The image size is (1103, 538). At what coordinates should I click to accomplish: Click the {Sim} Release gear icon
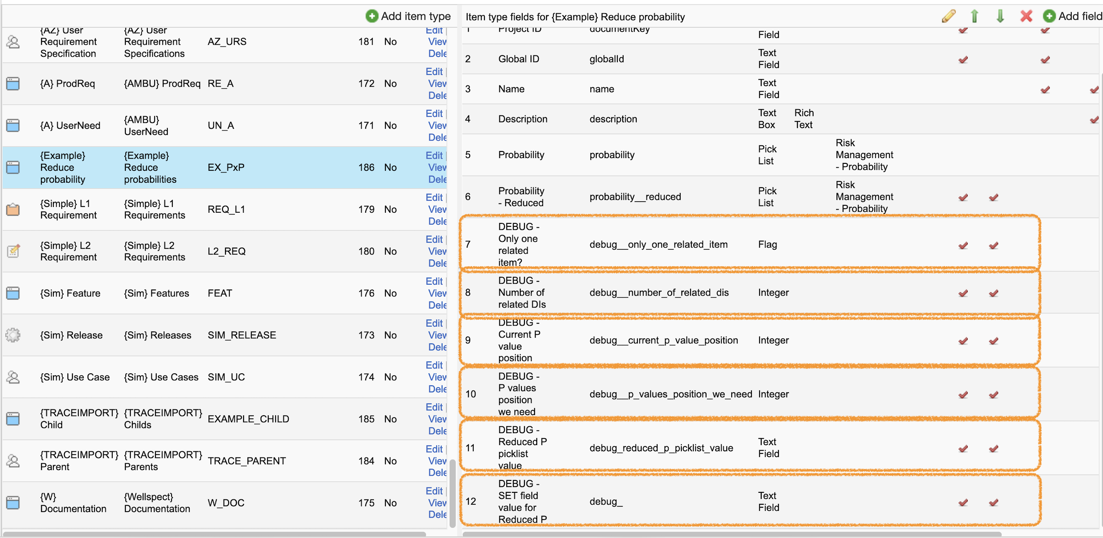[x=13, y=335]
